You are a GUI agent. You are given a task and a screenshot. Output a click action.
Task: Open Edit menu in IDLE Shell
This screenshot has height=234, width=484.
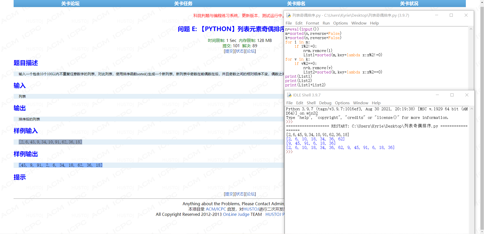click(x=299, y=103)
